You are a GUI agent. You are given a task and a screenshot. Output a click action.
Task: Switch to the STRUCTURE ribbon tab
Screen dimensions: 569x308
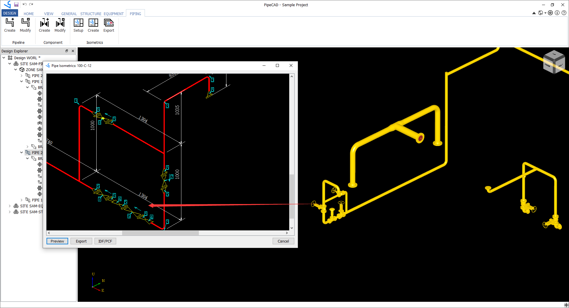point(91,14)
